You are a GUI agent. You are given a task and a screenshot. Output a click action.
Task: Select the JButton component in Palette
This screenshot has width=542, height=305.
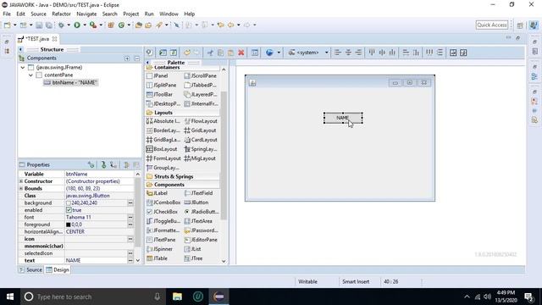tap(196, 202)
